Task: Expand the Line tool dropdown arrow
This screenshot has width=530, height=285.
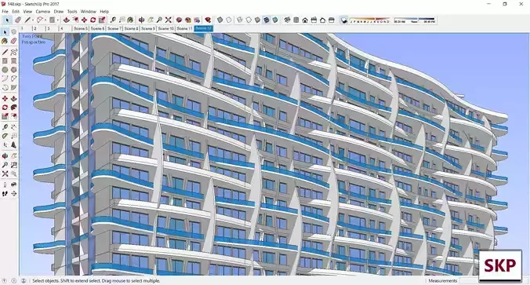Action: [34, 20]
